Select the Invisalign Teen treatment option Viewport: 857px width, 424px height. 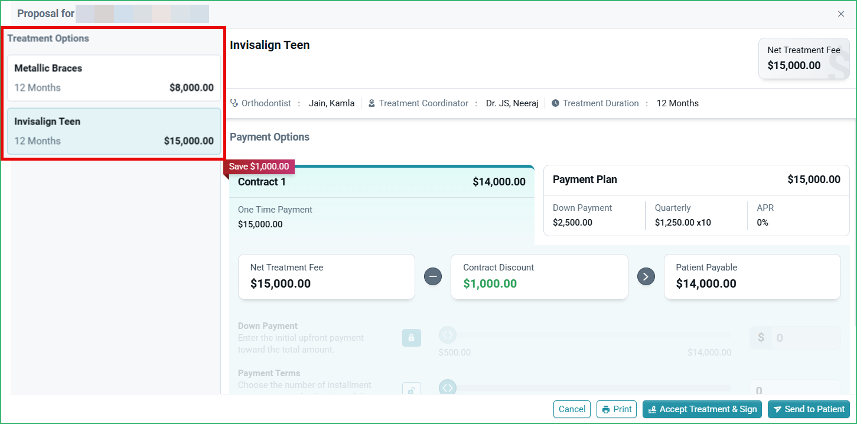click(114, 131)
